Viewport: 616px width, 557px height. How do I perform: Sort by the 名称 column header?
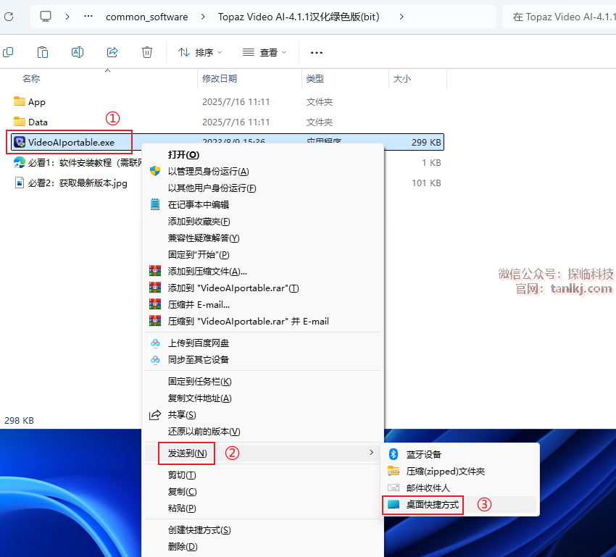click(31, 78)
